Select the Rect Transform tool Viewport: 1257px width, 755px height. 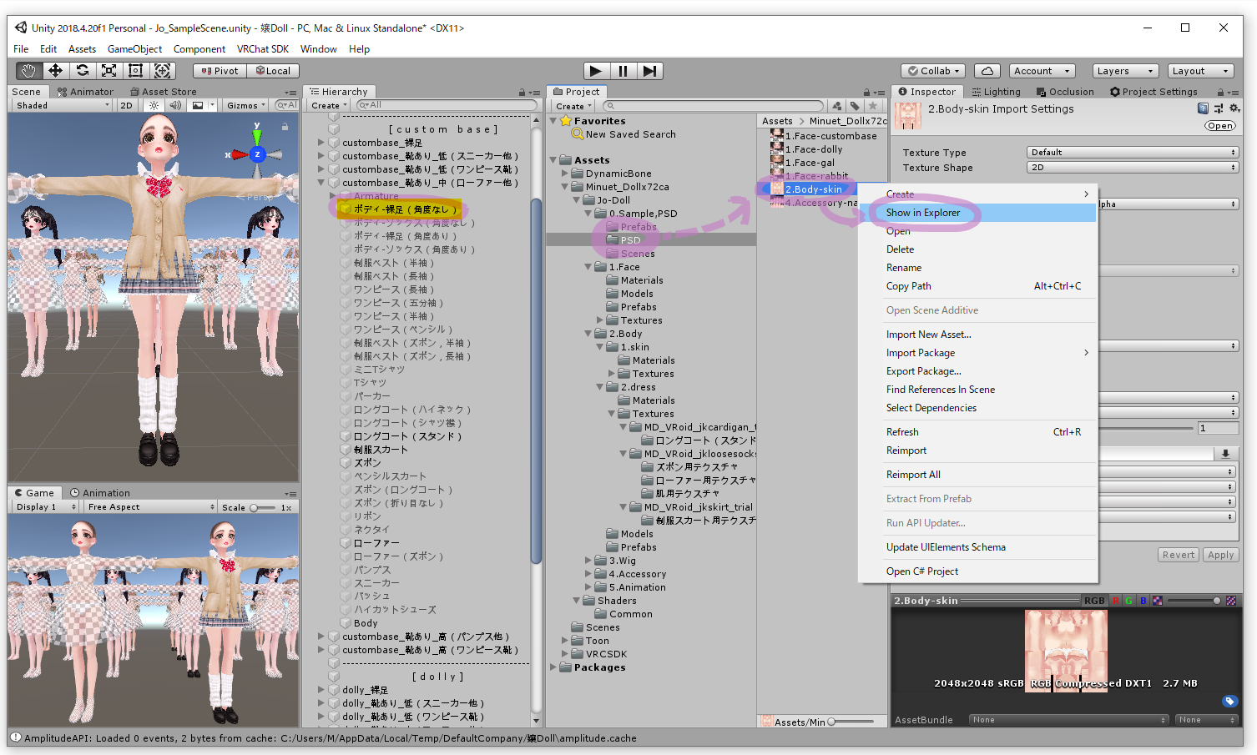136,71
